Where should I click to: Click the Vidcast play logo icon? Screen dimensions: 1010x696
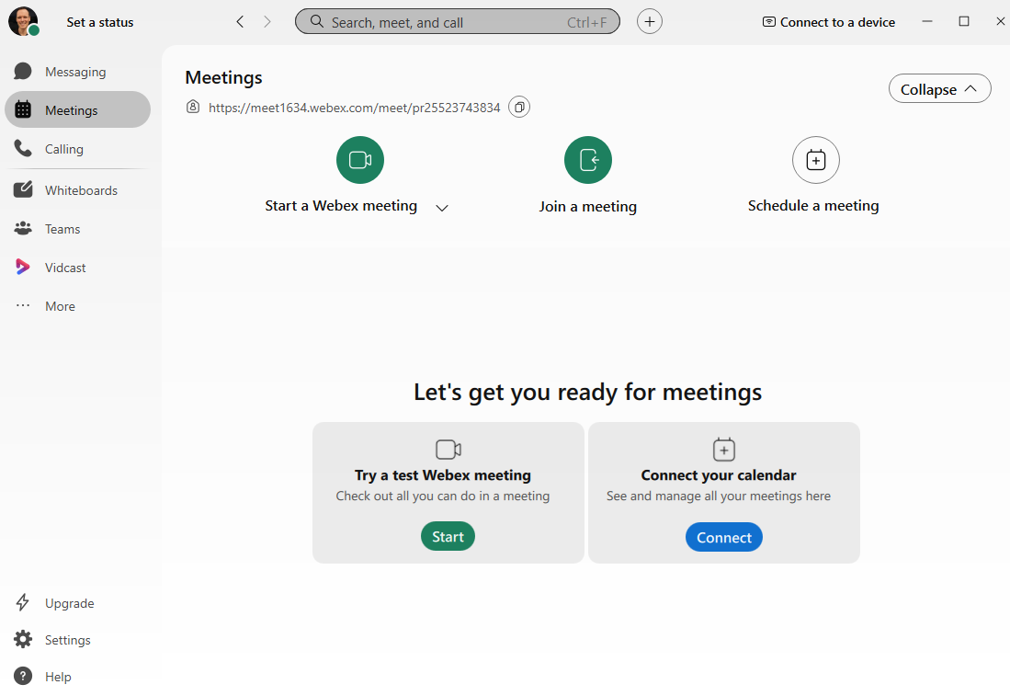(23, 267)
